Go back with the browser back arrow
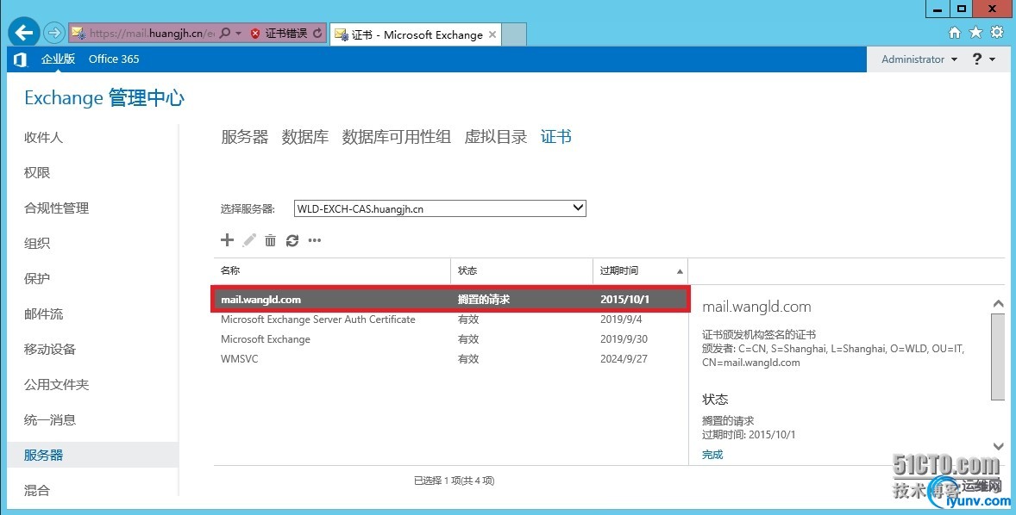This screenshot has height=515, width=1016. pyautogui.click(x=23, y=33)
